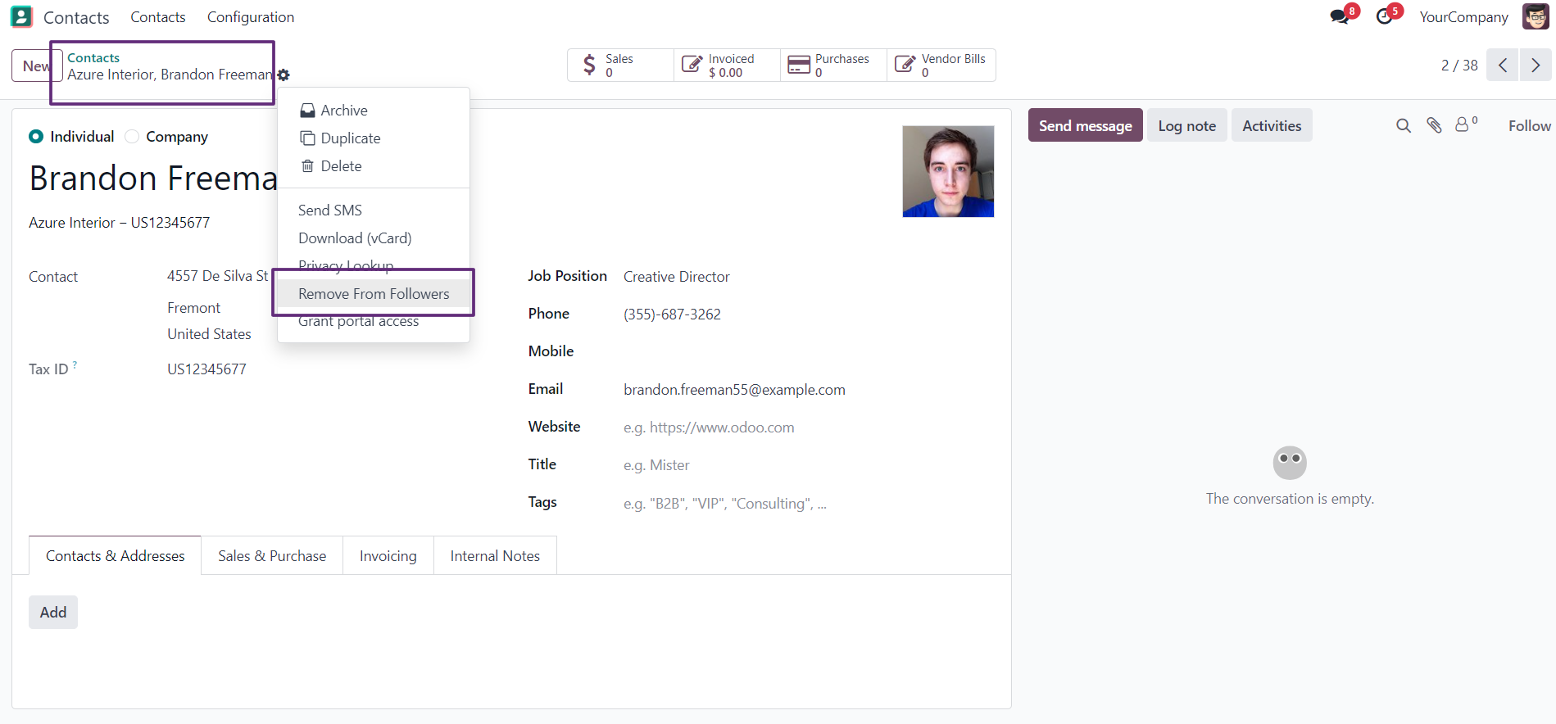This screenshot has width=1556, height=724.
Task: Select Send SMS menu entry
Action: tap(374, 210)
